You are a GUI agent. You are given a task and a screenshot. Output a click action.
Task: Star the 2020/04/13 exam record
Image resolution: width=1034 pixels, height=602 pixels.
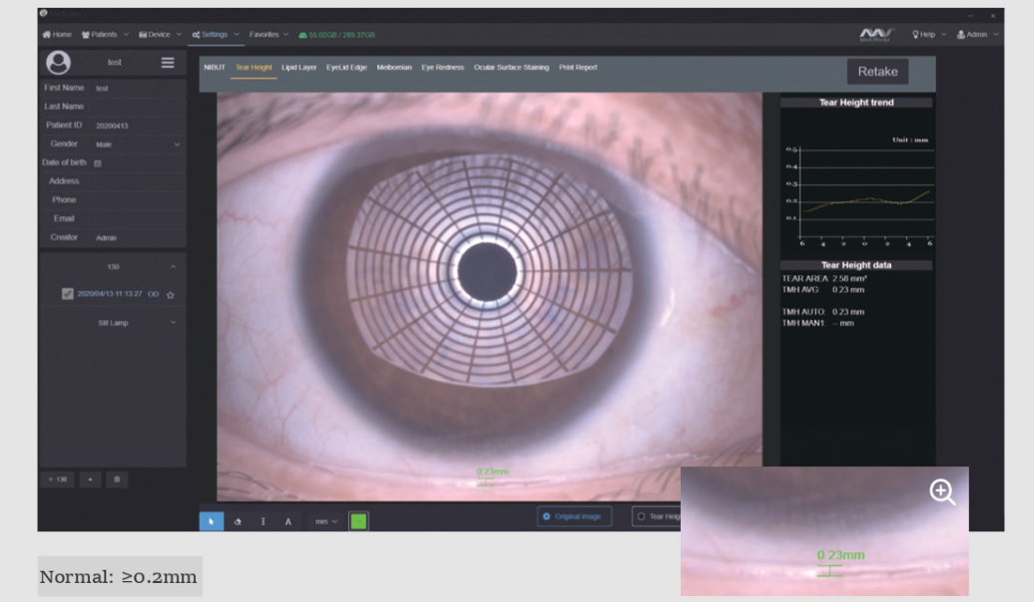(x=171, y=294)
